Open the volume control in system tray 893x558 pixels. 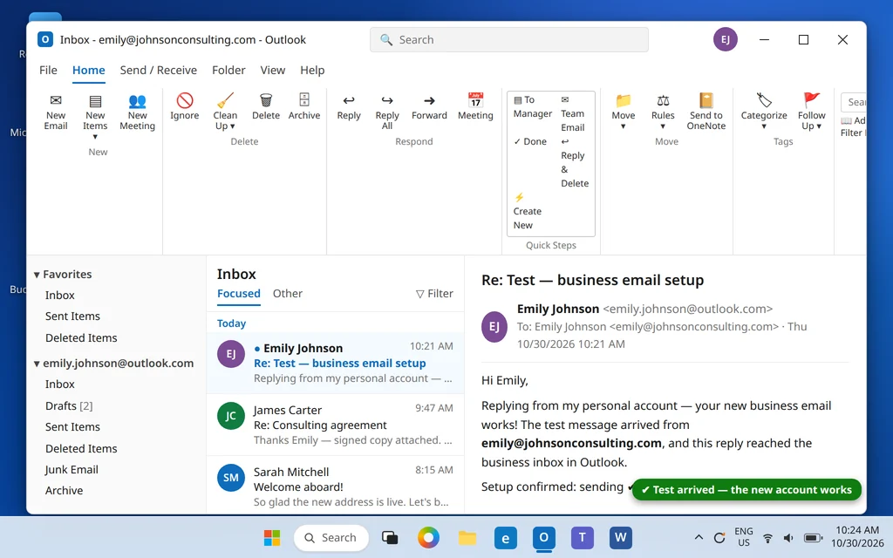point(788,537)
